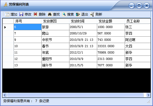The height and width of the screenshot is (106, 153).
Task: Select the 端午节 row's 新华 cell
Action: tap(138, 65)
